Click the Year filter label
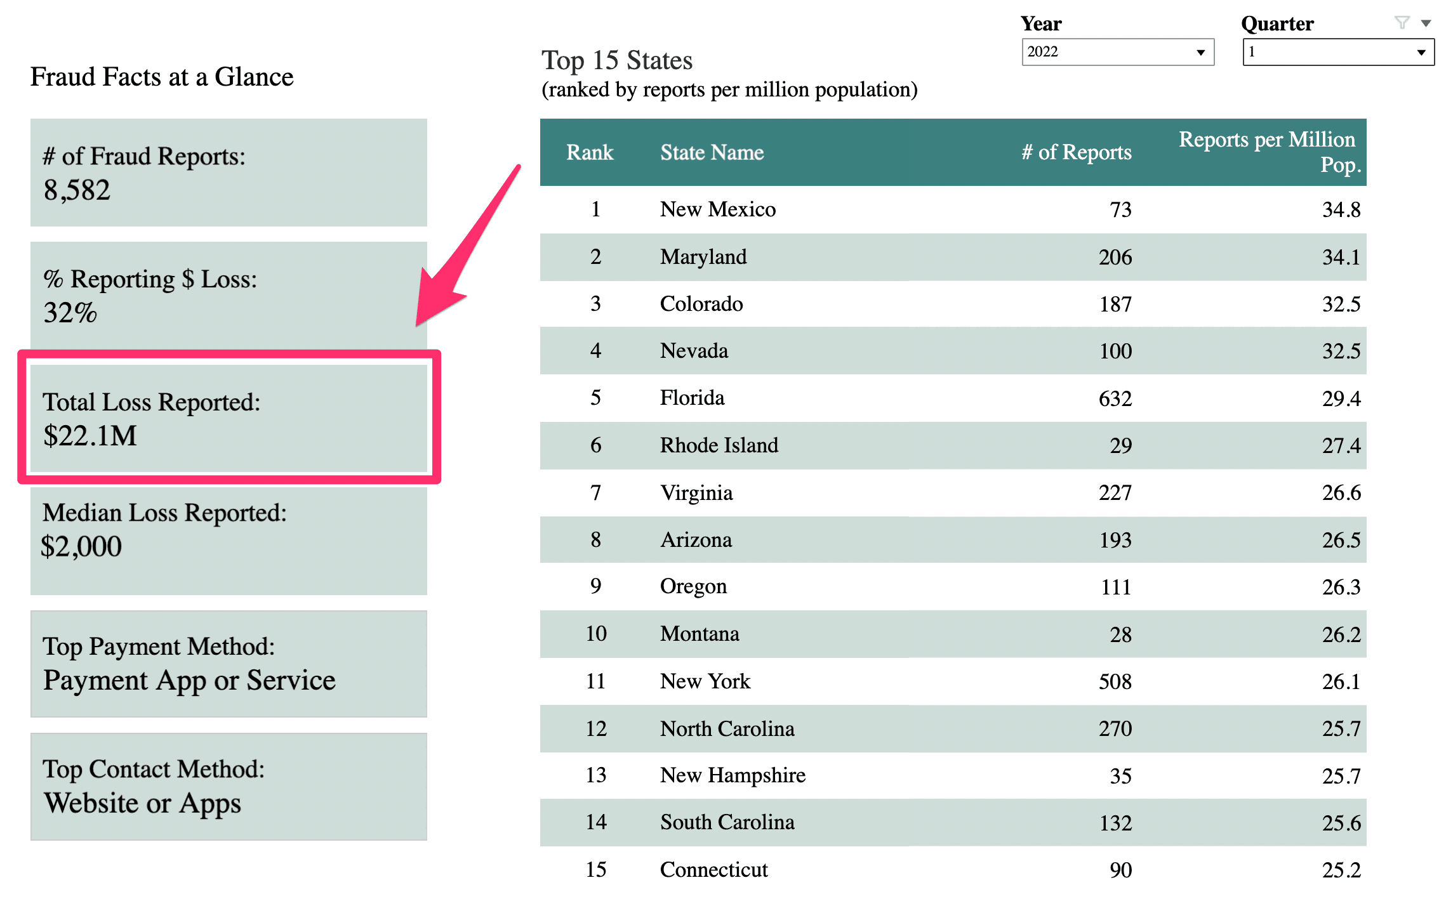 point(1041,23)
